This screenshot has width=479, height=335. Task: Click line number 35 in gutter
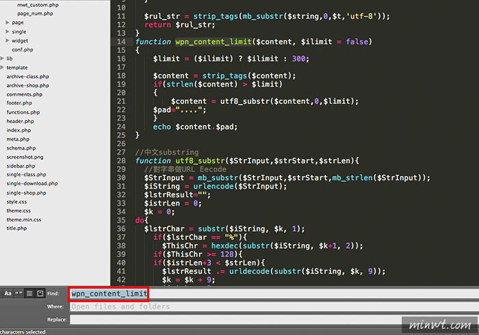[x=121, y=220]
